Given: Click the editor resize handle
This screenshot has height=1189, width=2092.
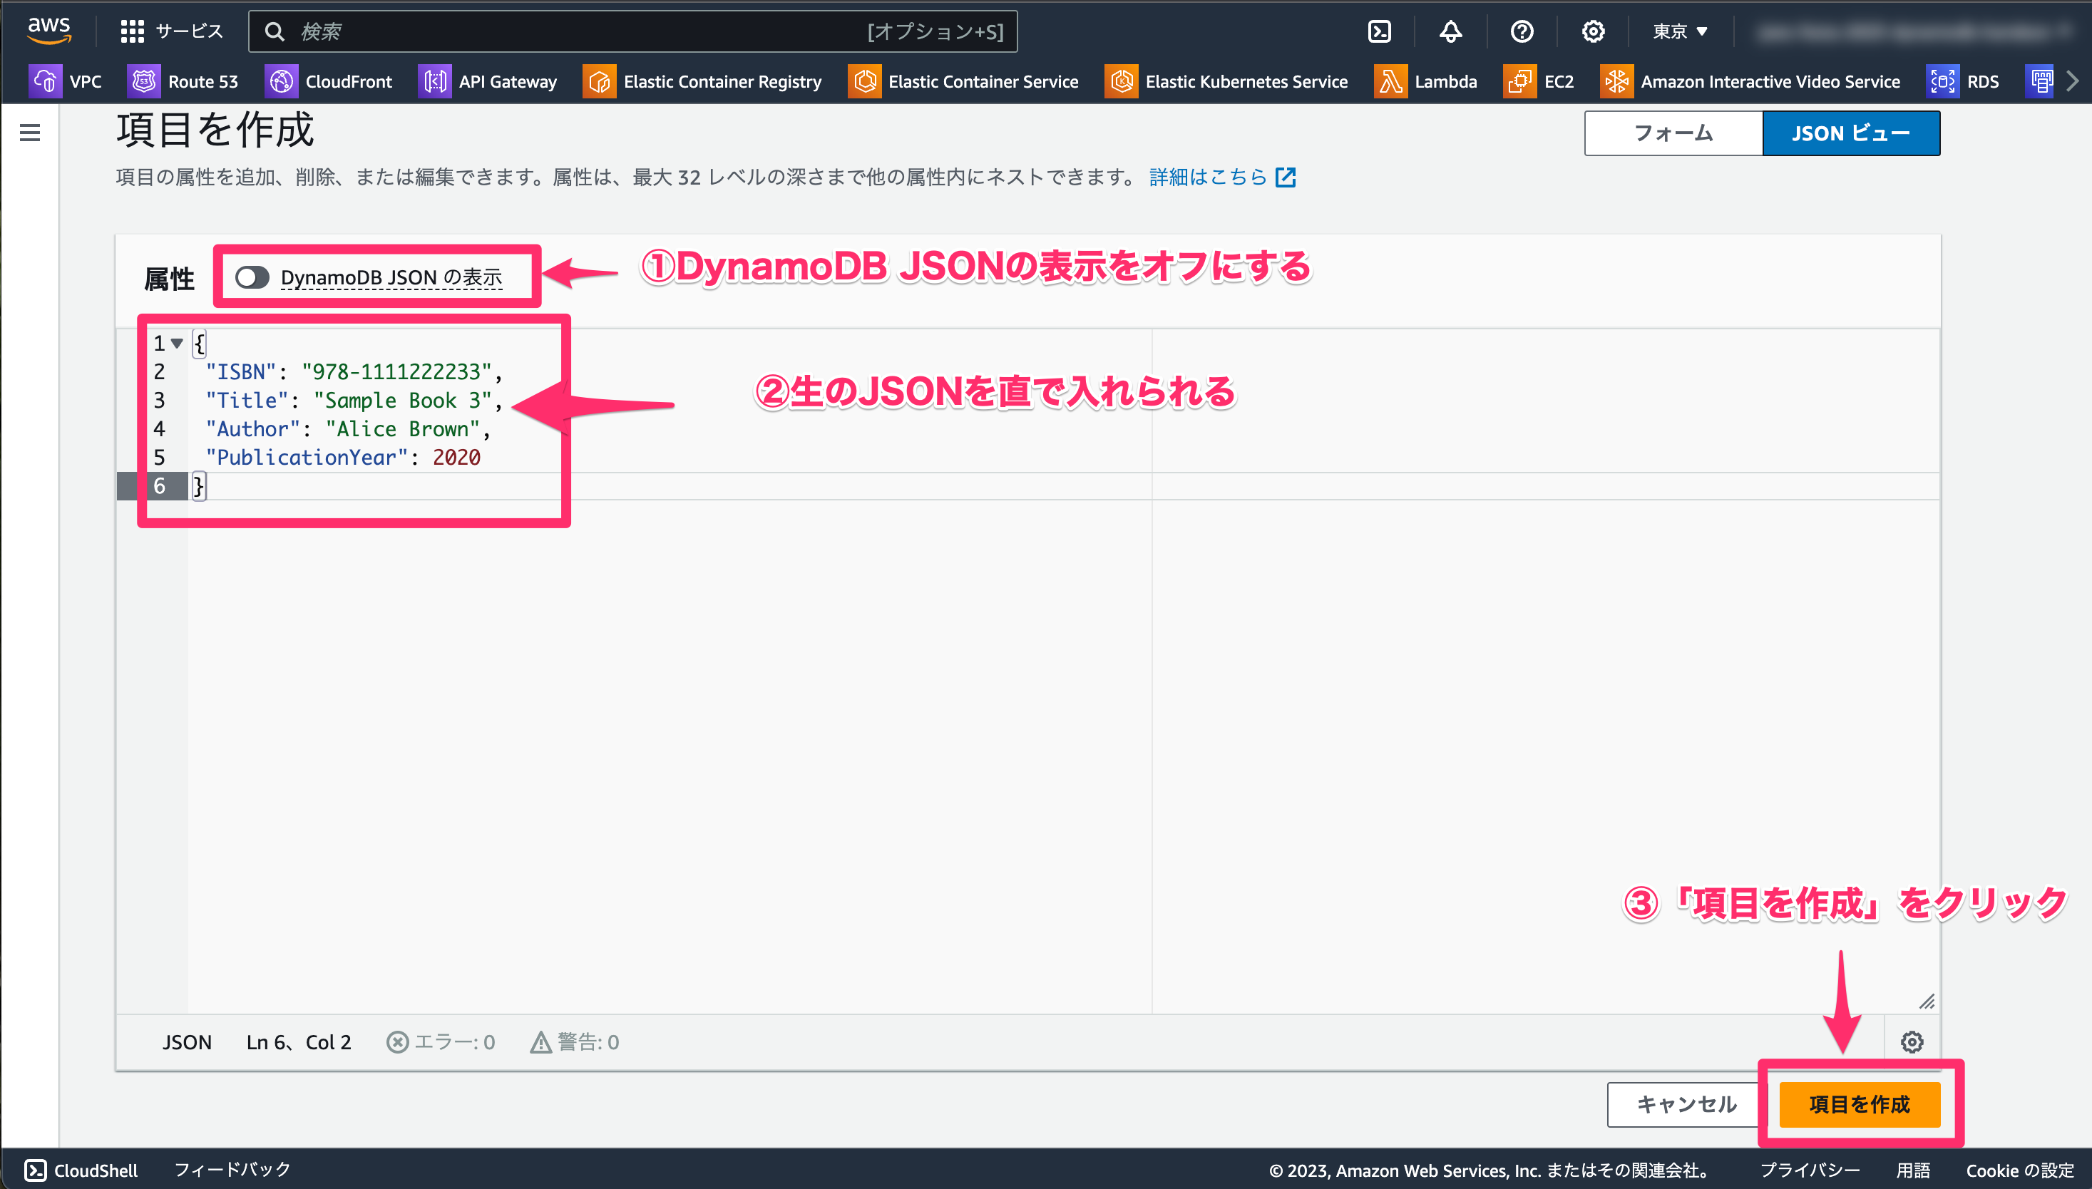Looking at the screenshot, I should (1927, 1002).
